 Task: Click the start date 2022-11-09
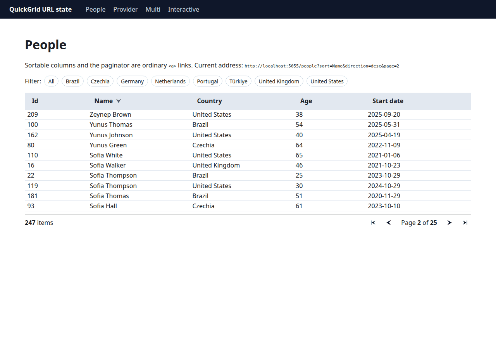[384, 145]
